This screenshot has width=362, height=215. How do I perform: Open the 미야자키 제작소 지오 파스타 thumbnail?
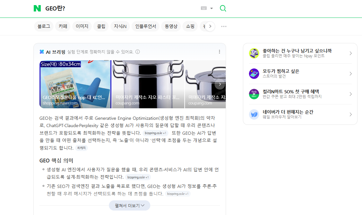[148, 84]
